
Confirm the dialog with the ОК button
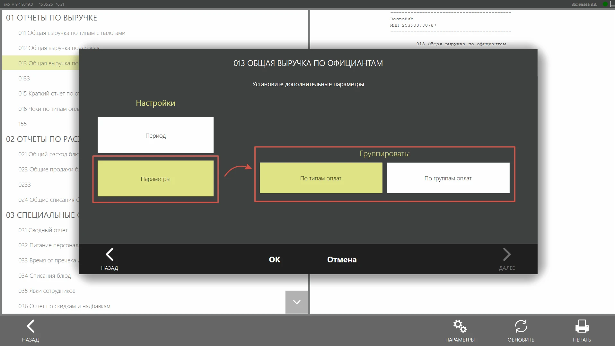(x=275, y=259)
